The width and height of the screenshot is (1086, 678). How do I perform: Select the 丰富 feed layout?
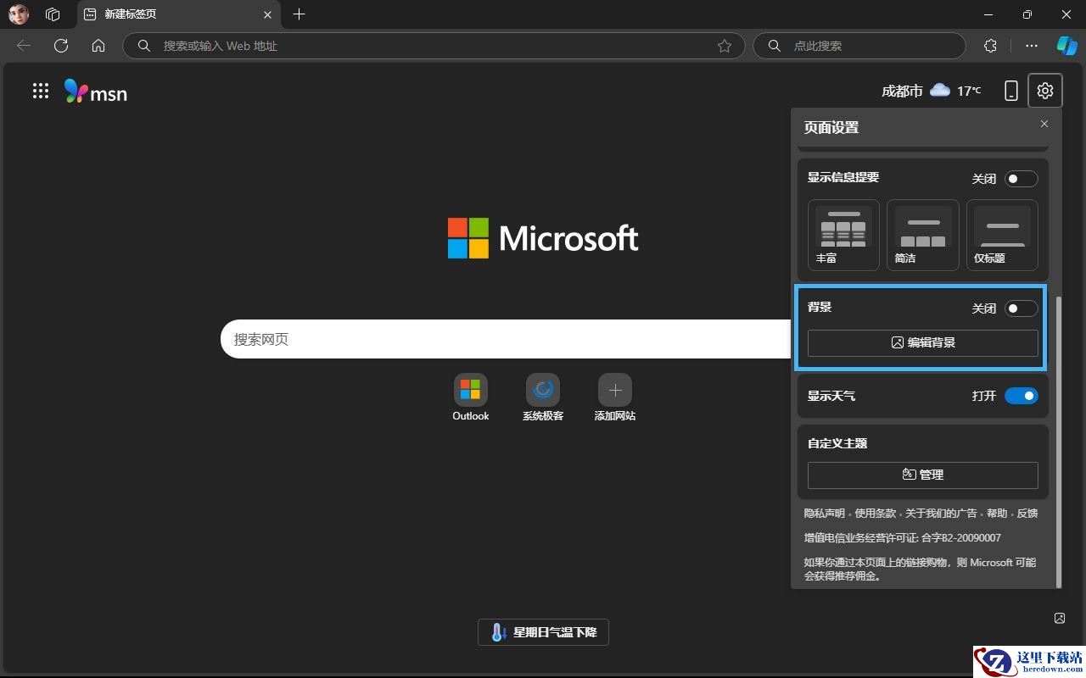click(843, 235)
